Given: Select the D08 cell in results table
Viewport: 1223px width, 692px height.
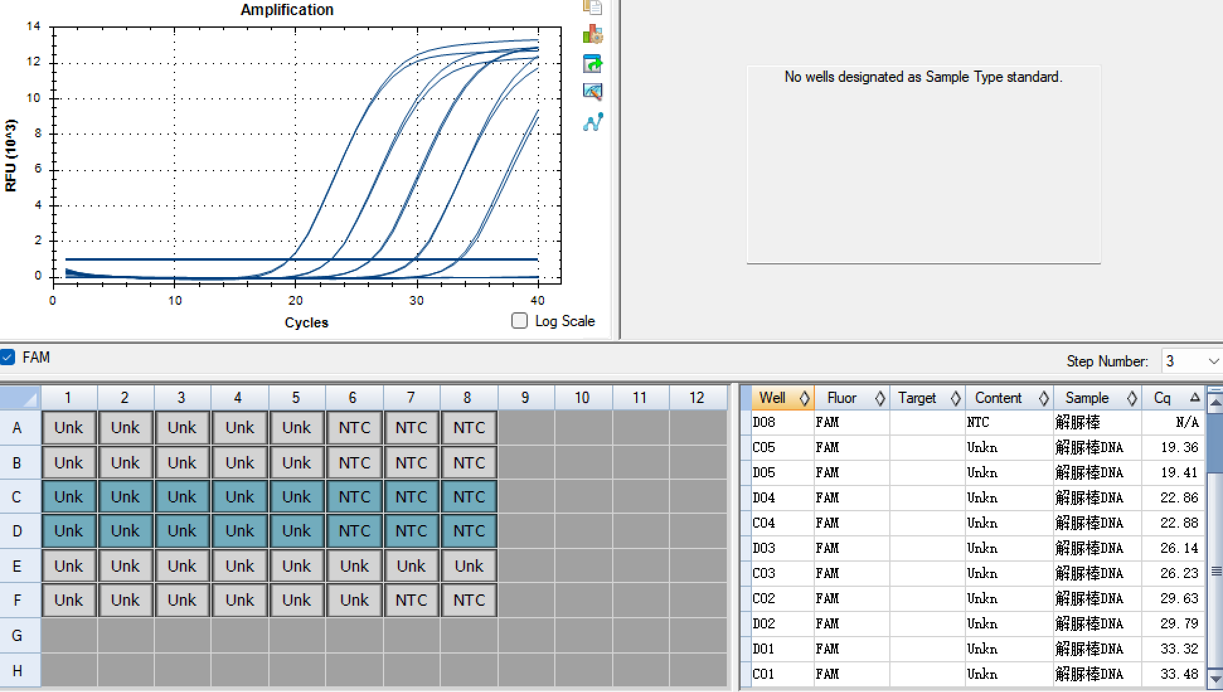Looking at the screenshot, I should pyautogui.click(x=783, y=423).
